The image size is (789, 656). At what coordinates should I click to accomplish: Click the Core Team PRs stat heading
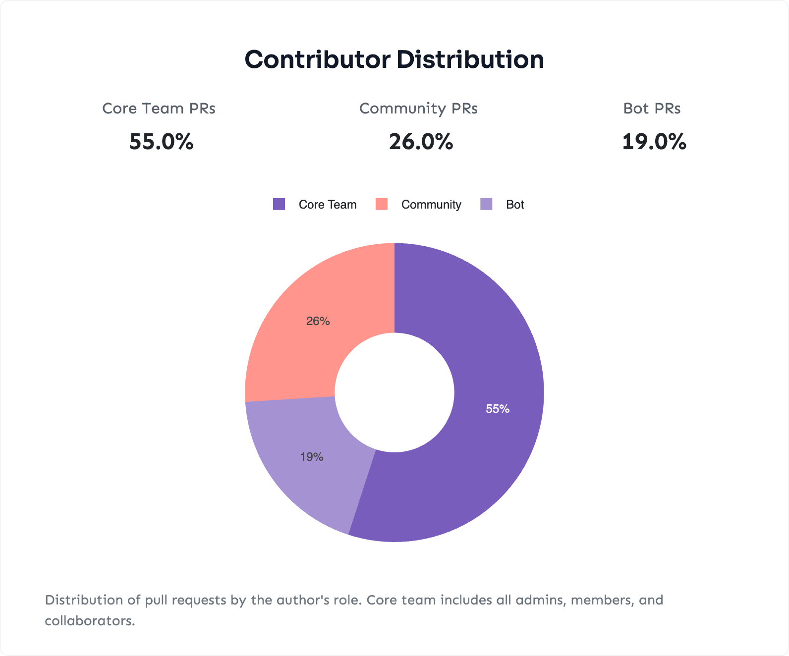tap(159, 109)
